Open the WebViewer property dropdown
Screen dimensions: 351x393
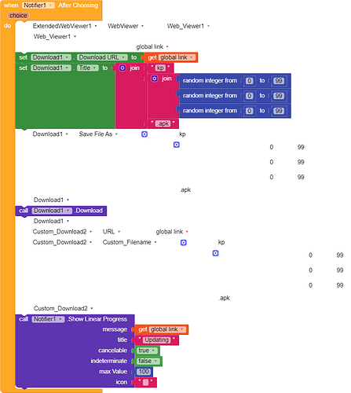126,26
